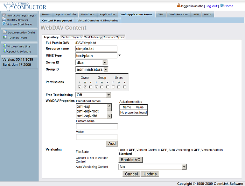Image resolution: width=245 pixels, height=186 pixels.
Task: Switch to the Content Imports tab
Action: click(71, 37)
